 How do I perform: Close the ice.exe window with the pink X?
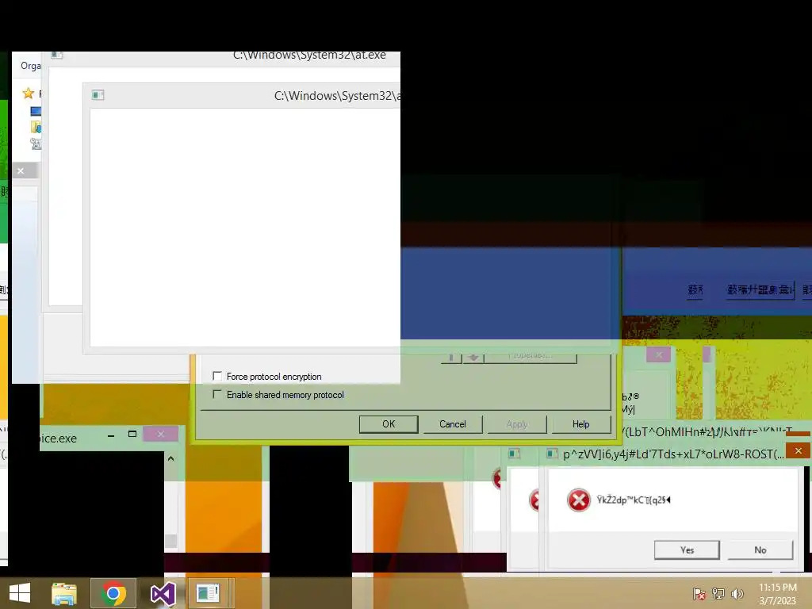[160, 434]
